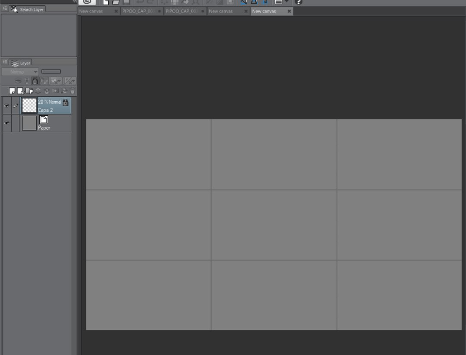The image size is (466, 355).
Task: Select the Paper layer thumbnail
Action: point(30,123)
